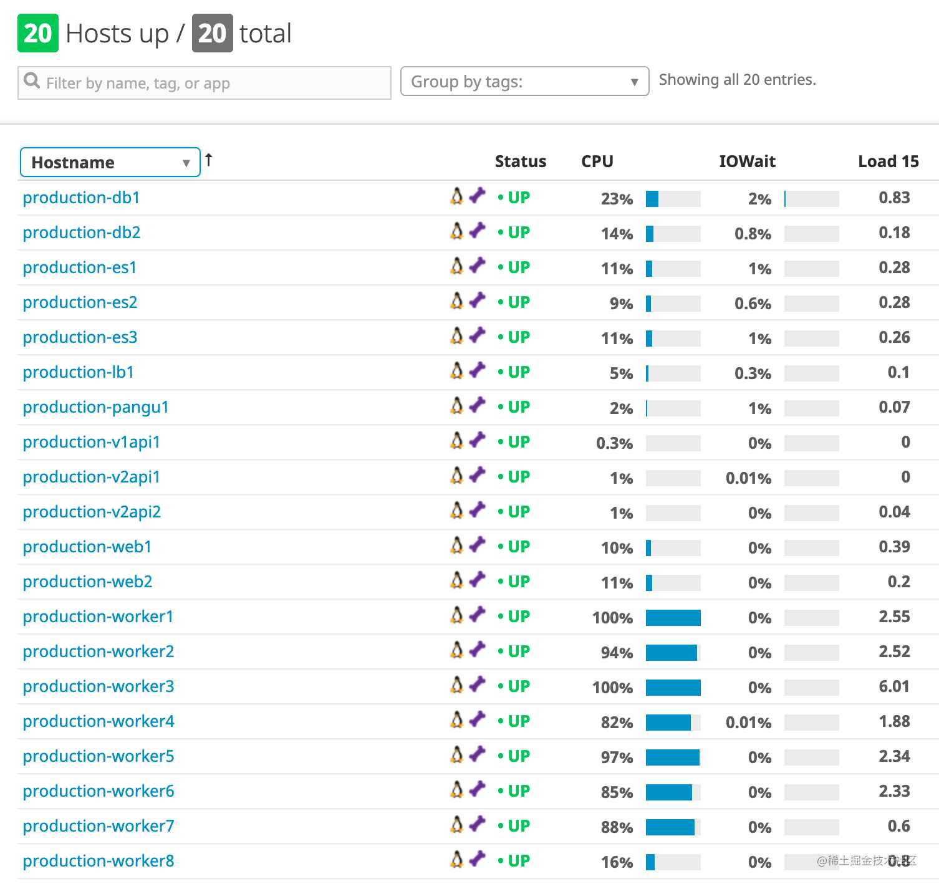Click the purple bone icon for production-worker5
The width and height of the screenshot is (939, 889).
point(477,754)
